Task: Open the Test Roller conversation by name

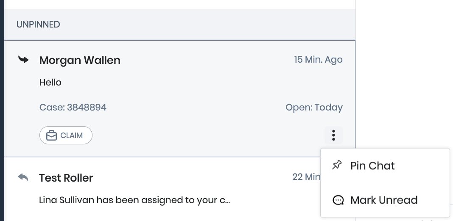Action: pos(66,178)
